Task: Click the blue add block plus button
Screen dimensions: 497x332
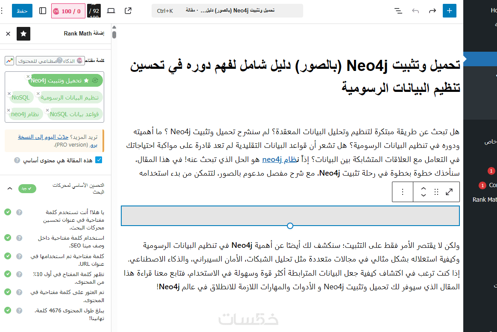Action: coord(449,11)
